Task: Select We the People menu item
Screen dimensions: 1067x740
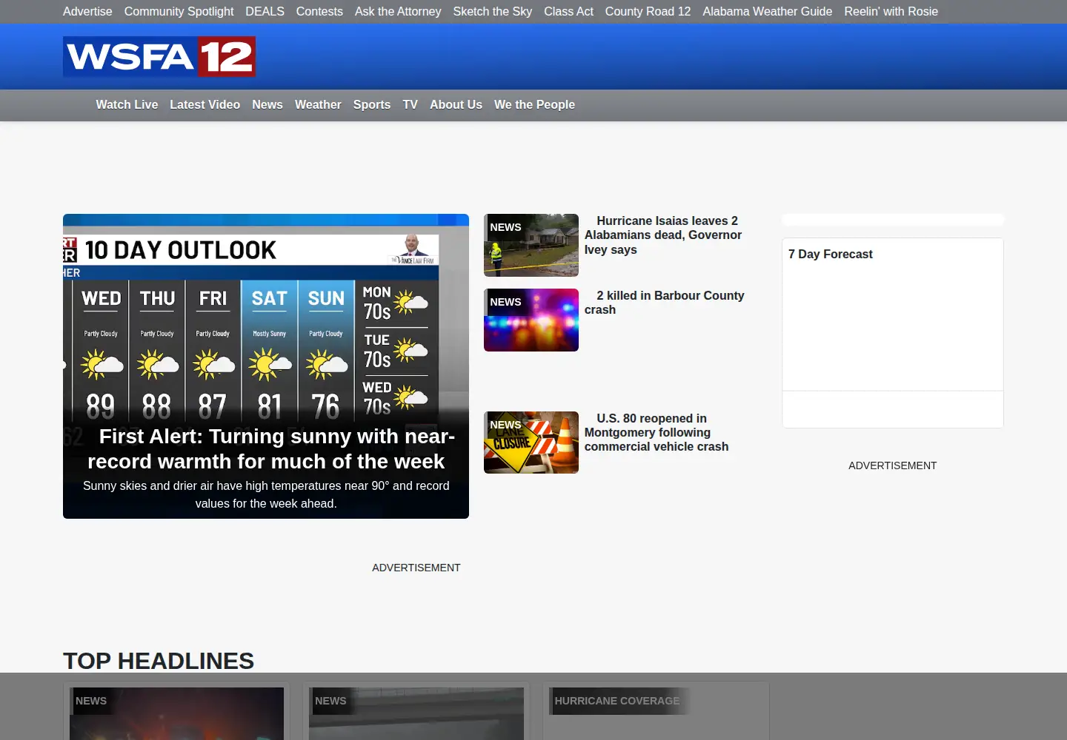Action: pyautogui.click(x=534, y=105)
